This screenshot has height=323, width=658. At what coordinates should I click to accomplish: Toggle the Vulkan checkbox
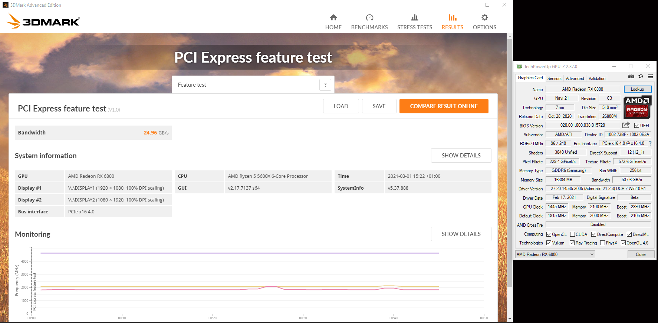[x=549, y=243]
